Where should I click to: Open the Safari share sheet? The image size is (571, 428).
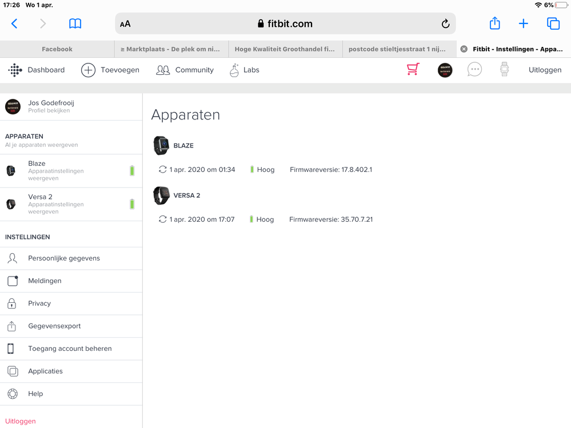[494, 23]
